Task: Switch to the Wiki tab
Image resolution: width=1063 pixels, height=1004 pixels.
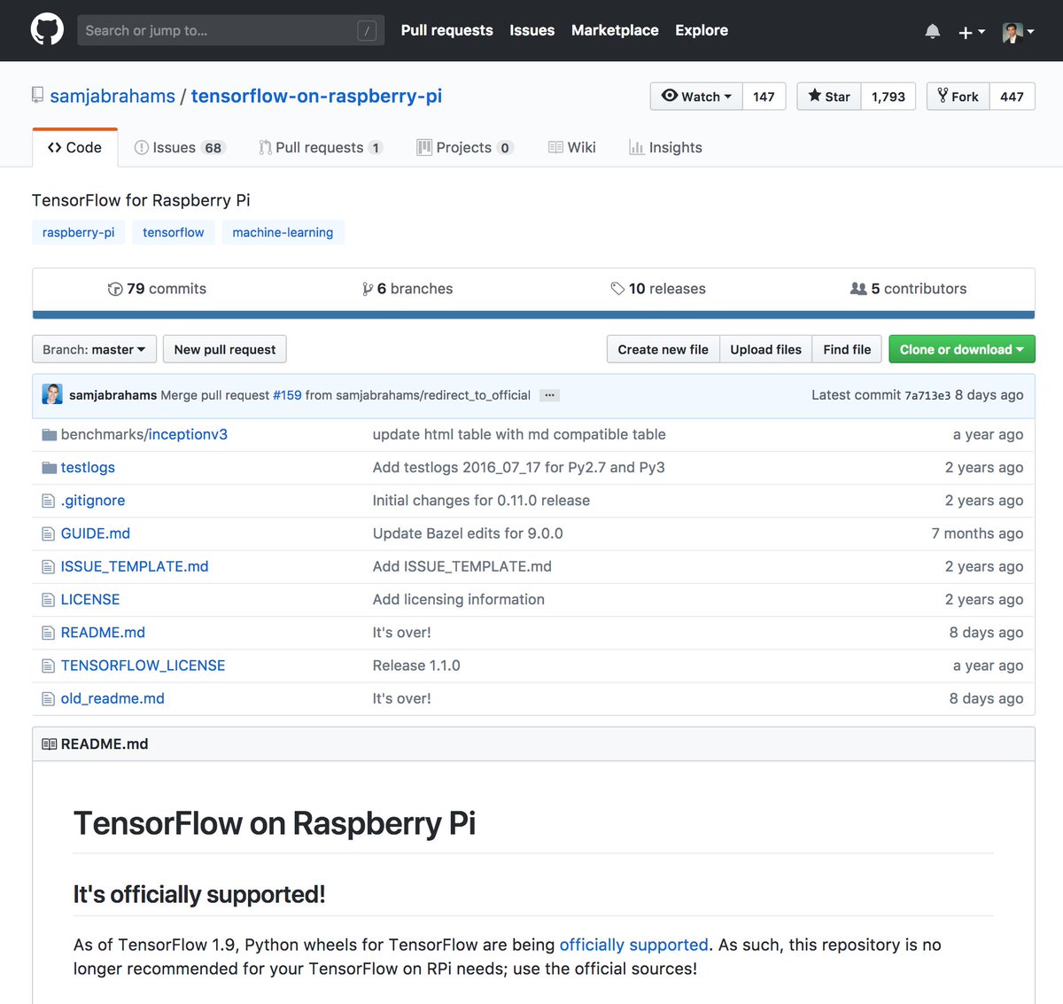Action: point(572,147)
